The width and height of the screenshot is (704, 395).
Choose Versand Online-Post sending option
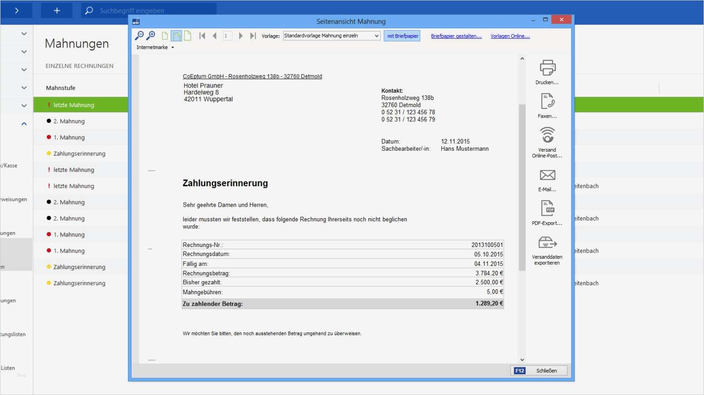click(x=547, y=135)
